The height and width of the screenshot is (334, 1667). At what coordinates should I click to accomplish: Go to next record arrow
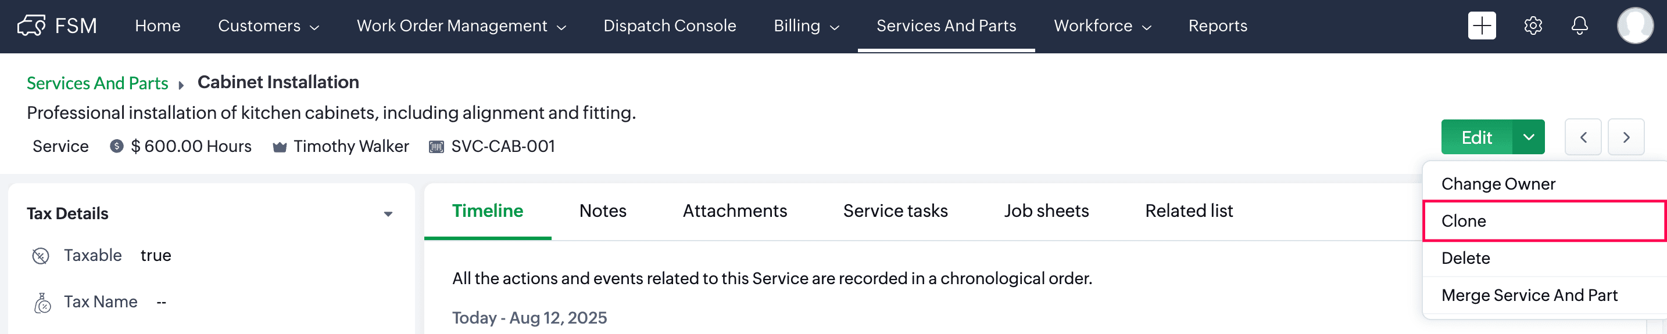(1626, 137)
